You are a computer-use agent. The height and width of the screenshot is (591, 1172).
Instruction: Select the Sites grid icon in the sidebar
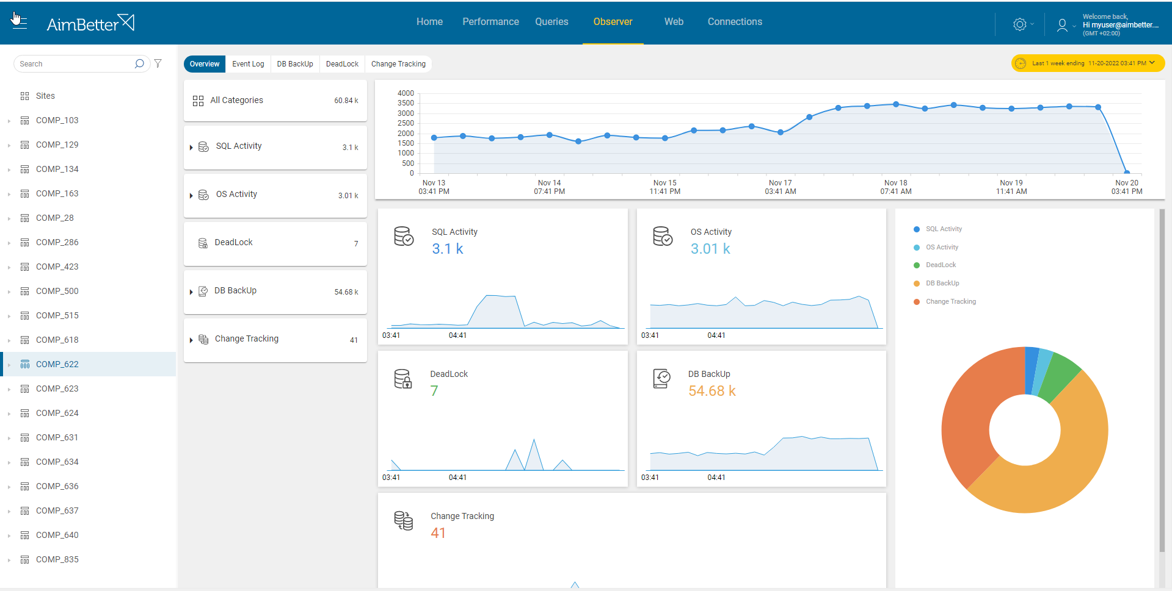(24, 96)
